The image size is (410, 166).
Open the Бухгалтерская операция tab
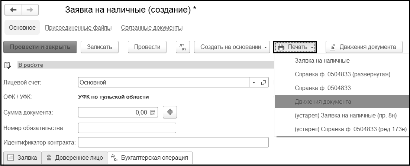click(149, 158)
